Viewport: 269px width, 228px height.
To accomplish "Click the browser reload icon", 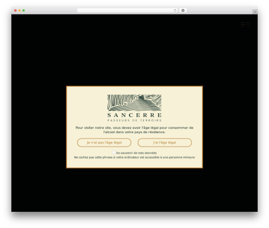I will coord(175,10).
